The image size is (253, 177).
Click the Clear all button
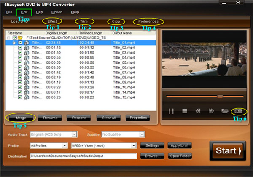[x=109, y=118]
